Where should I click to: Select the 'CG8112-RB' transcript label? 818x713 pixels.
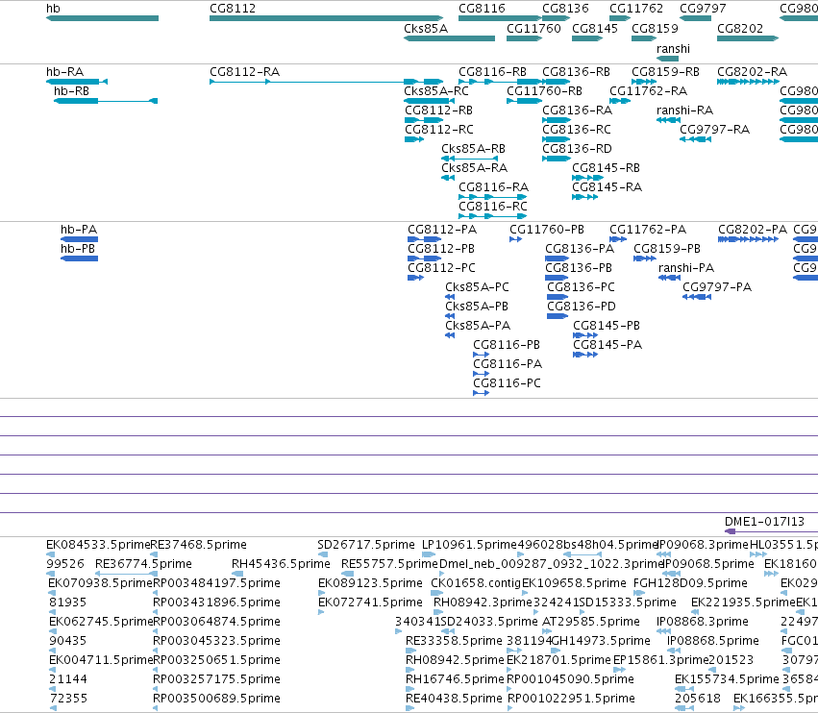click(438, 111)
